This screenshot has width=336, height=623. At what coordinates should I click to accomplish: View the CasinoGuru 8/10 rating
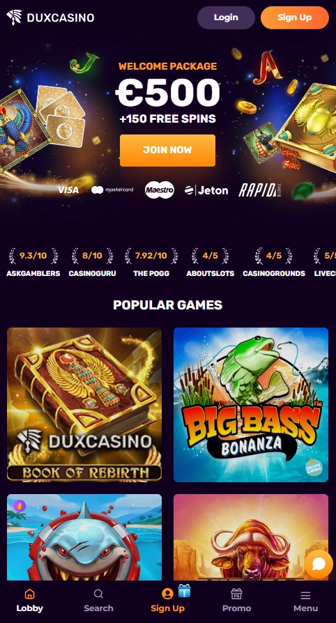(x=92, y=262)
